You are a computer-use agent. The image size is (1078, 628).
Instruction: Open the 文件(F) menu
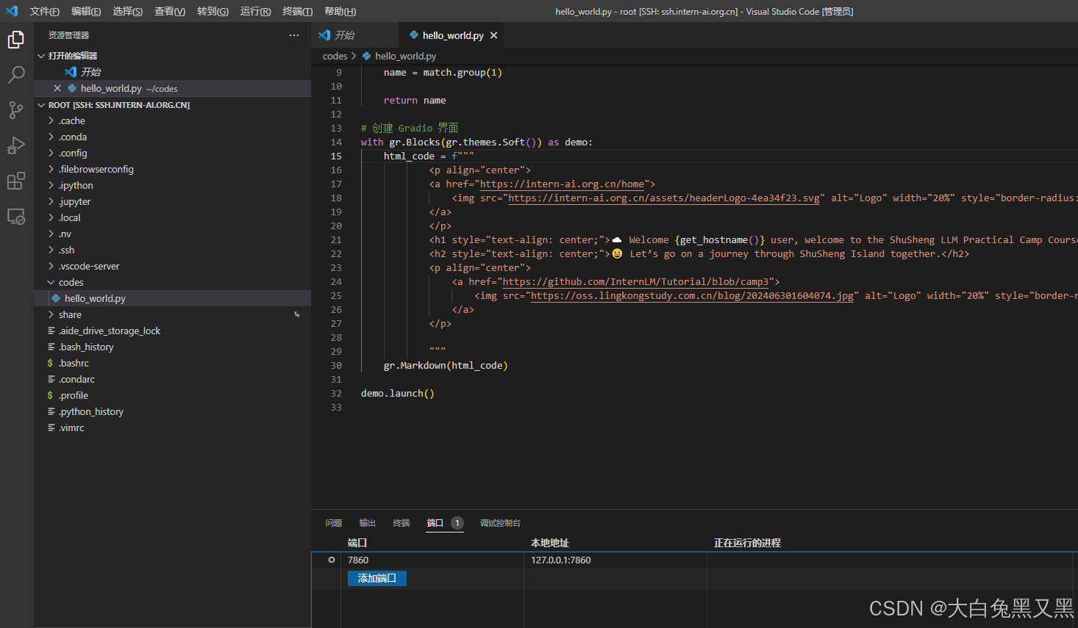click(x=45, y=11)
